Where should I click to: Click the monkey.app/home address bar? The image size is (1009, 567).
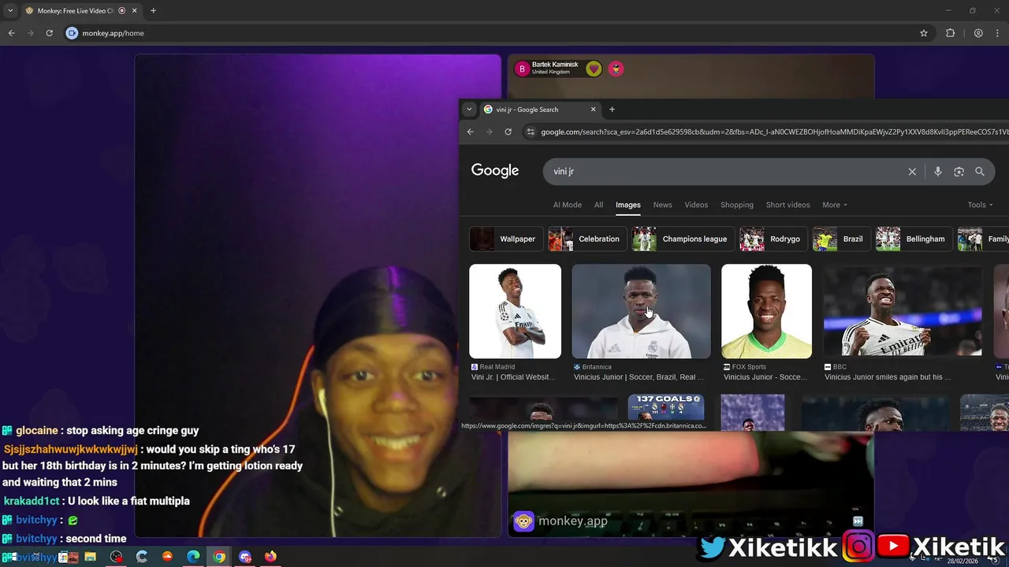(x=489, y=33)
